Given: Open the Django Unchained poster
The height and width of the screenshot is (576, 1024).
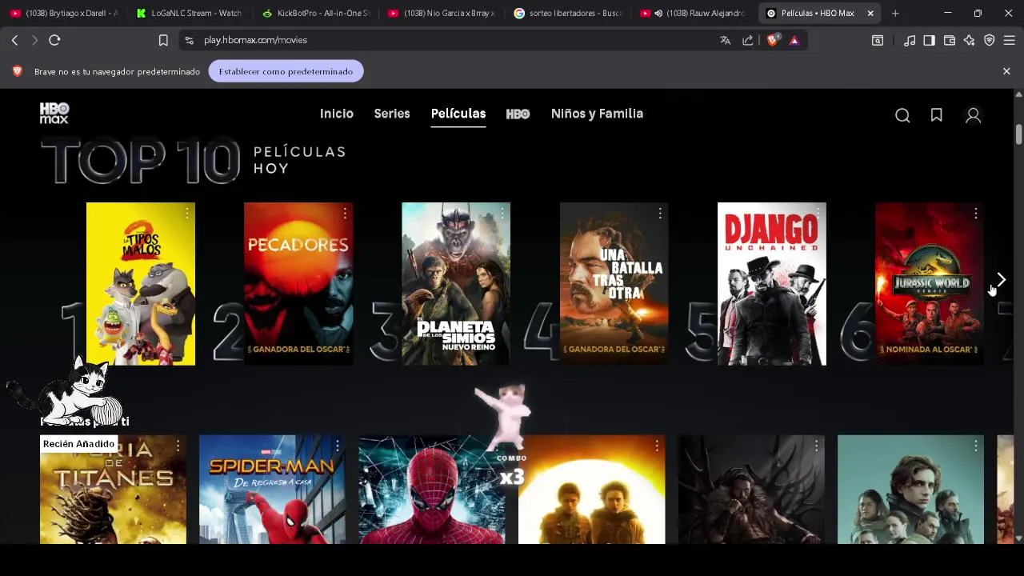Looking at the screenshot, I should [x=771, y=284].
